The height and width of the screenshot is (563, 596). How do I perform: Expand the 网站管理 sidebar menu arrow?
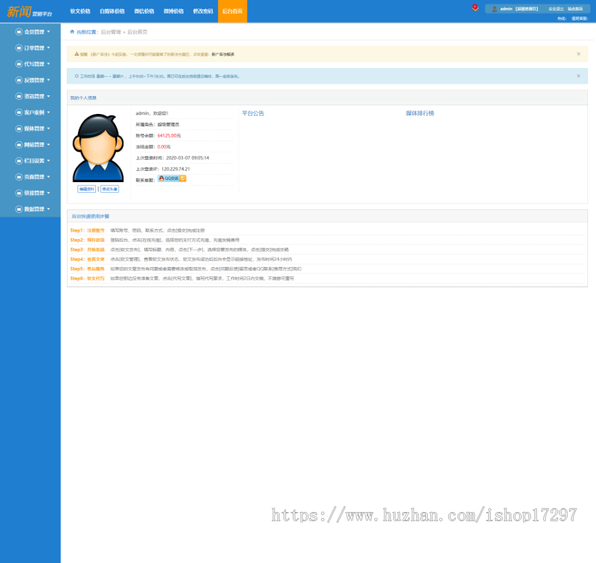48,144
